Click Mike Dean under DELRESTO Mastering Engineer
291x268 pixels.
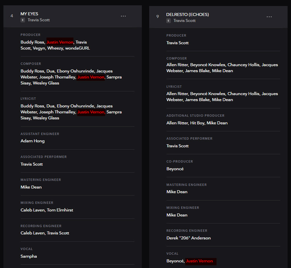tap(177, 192)
